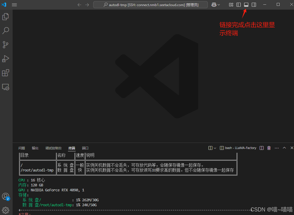Split the terminal

[x=261, y=148]
